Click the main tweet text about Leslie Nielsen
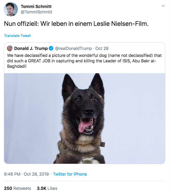 tap(76, 24)
